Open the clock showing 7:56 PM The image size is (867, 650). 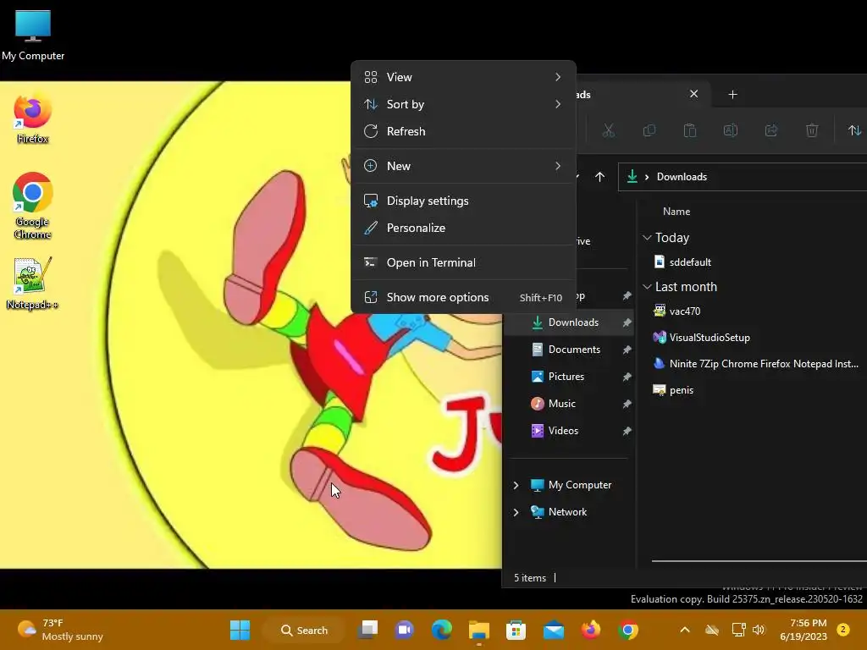click(803, 630)
